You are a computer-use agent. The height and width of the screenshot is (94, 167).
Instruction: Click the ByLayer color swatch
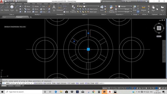coord(119,7)
